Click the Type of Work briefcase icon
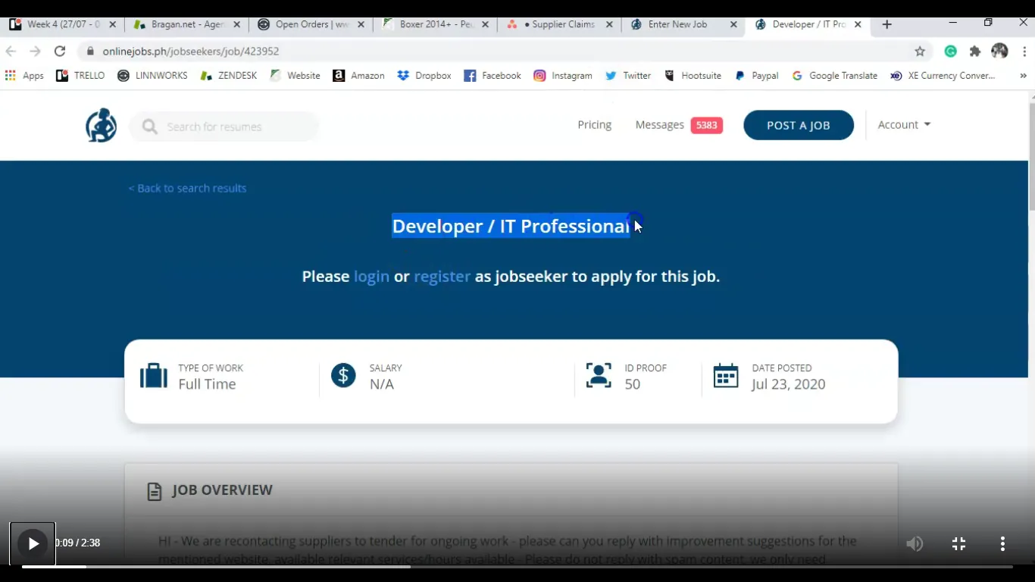The width and height of the screenshot is (1035, 582). (x=154, y=376)
